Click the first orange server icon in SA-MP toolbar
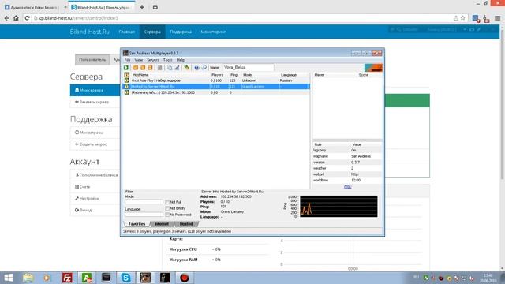 [x=136, y=68]
